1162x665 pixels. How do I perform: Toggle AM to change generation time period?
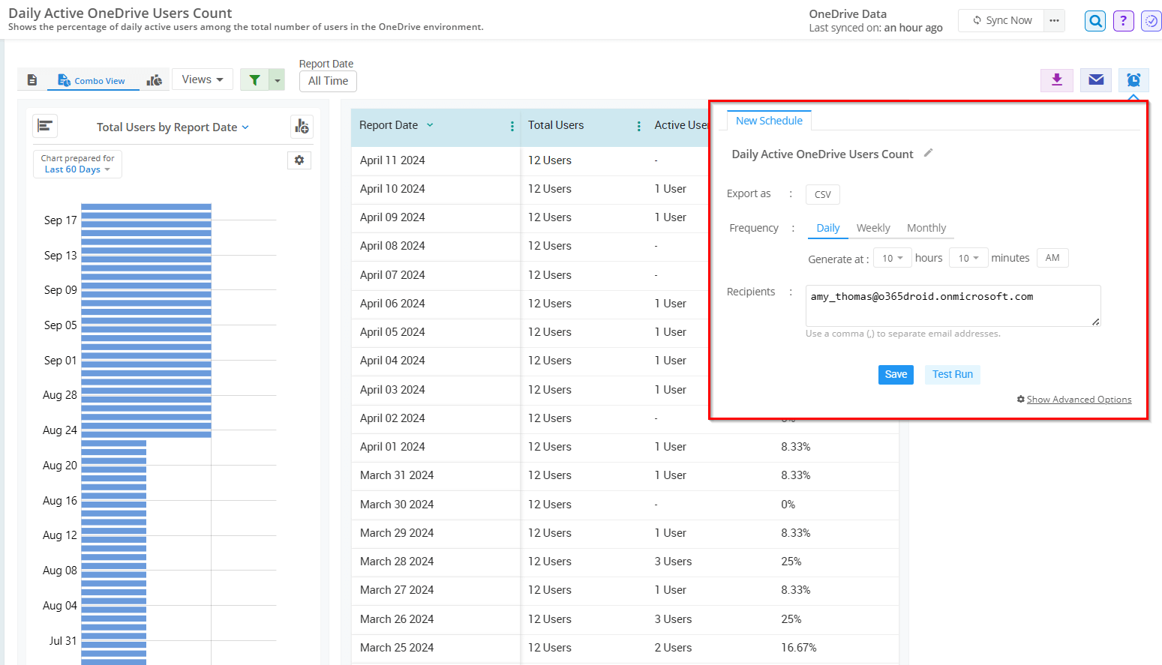click(x=1052, y=257)
